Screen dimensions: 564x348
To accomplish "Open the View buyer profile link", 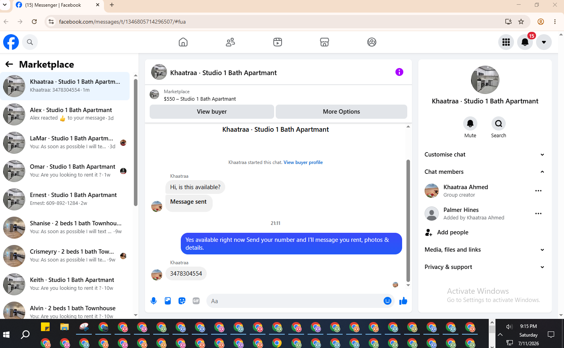I will pyautogui.click(x=303, y=162).
